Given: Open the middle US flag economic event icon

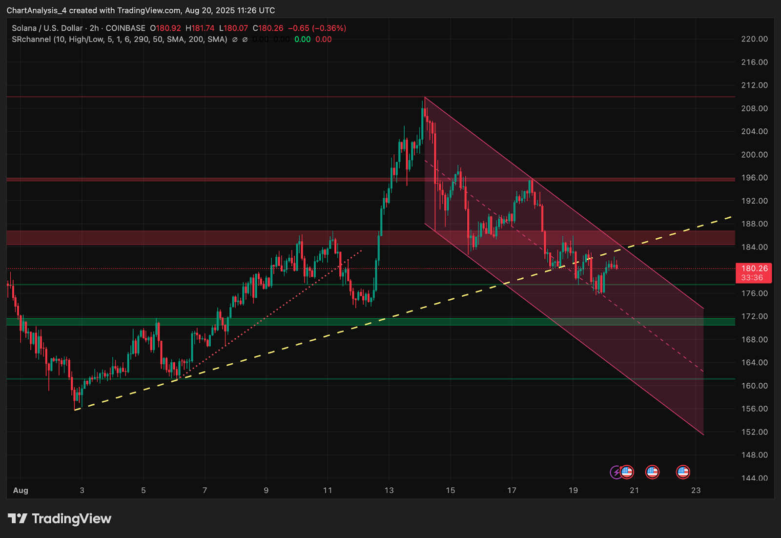Looking at the screenshot, I should pyautogui.click(x=652, y=472).
